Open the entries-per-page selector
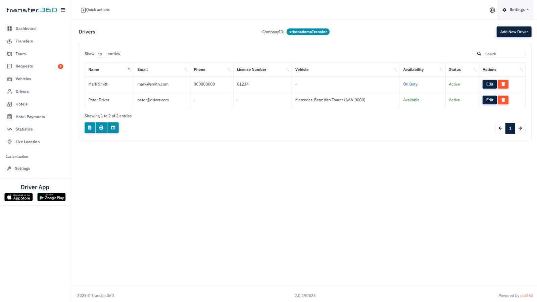The image size is (537, 302). 101,54
